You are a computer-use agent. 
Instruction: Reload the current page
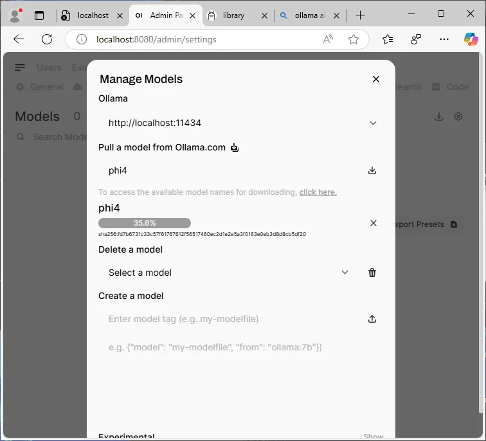point(47,39)
